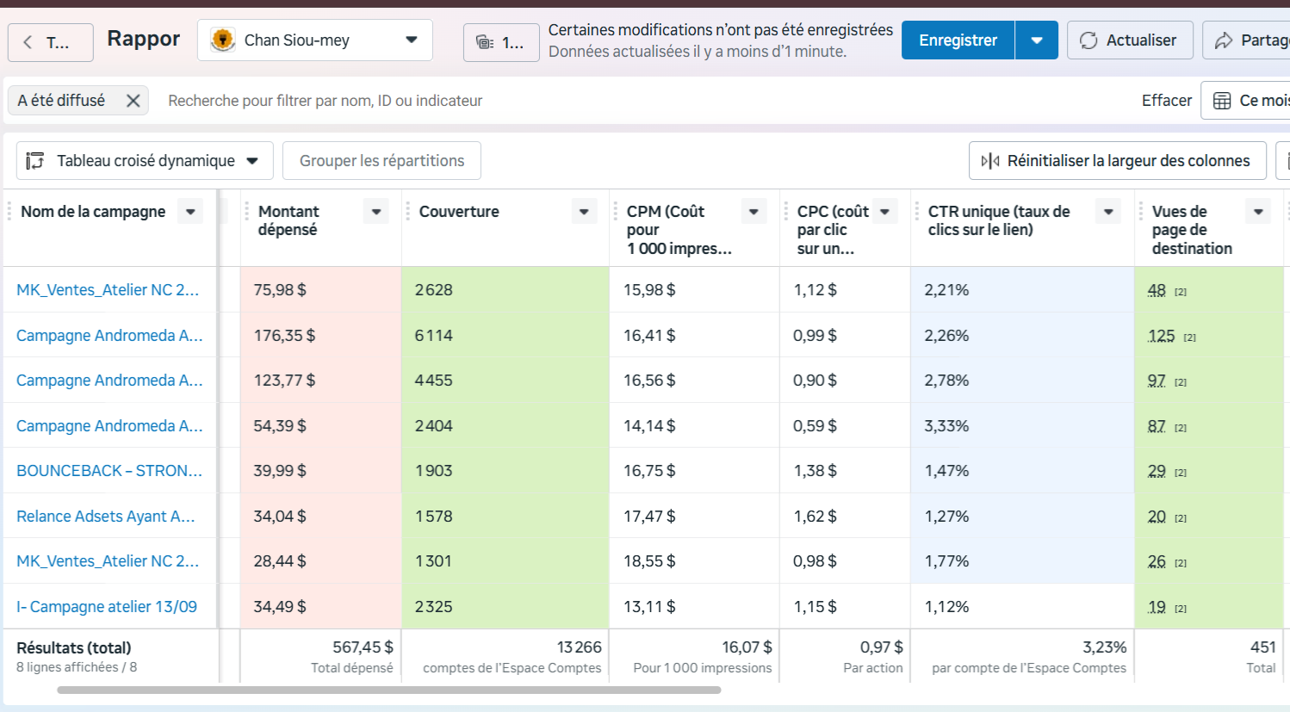Open the Vues de page column menu

(x=1258, y=212)
